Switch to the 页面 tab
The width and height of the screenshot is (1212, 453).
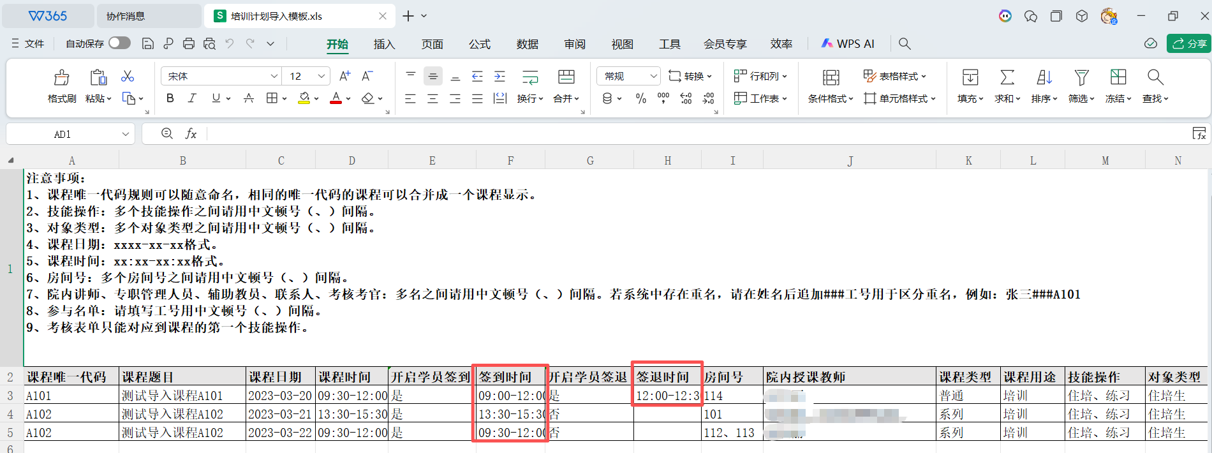click(432, 44)
